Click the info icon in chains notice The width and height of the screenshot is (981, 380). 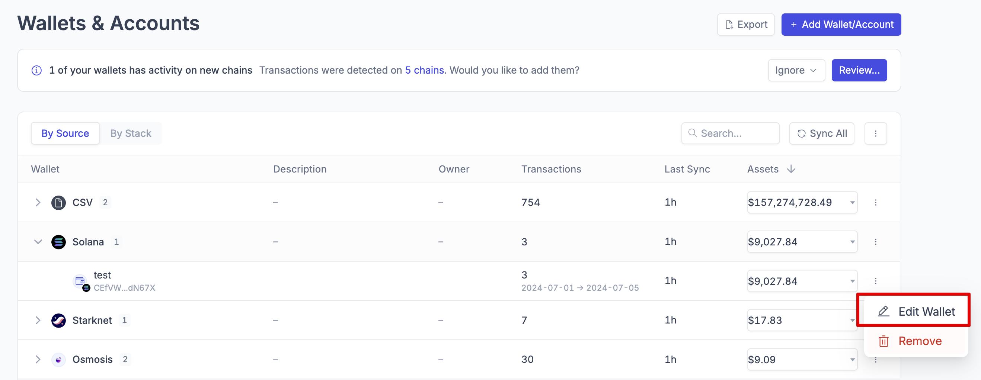[36, 70]
